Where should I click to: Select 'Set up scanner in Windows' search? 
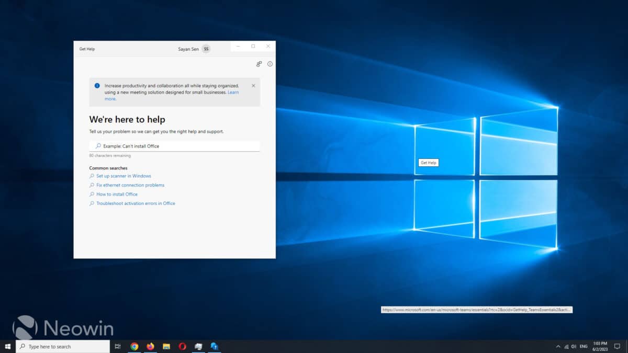point(124,176)
